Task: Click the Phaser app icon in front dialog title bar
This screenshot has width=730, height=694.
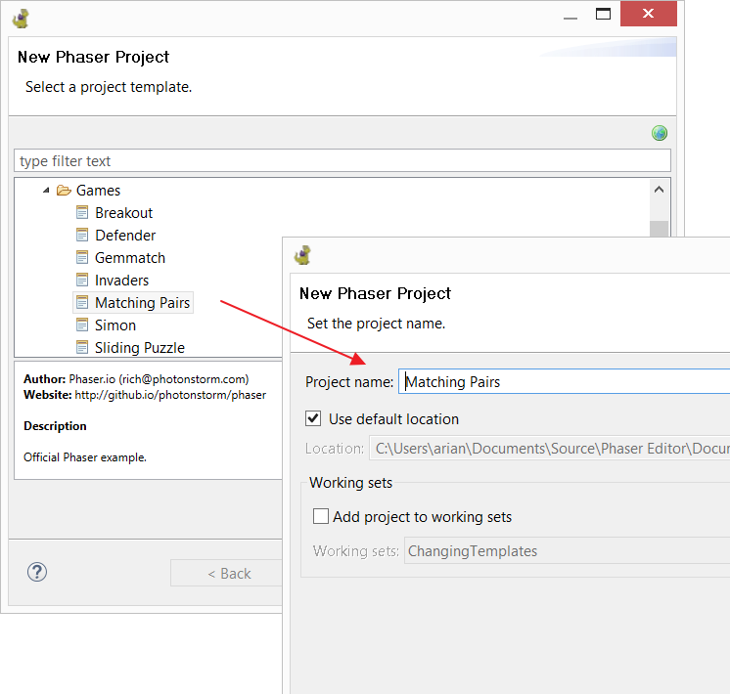Action: click(302, 255)
